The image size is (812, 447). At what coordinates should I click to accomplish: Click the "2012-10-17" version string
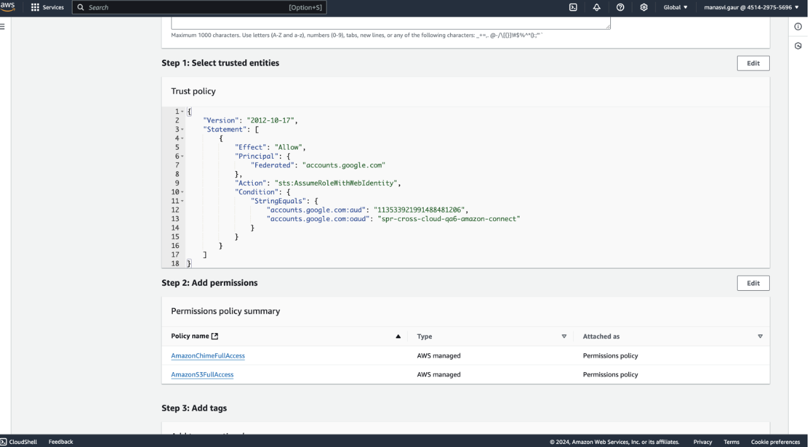coord(272,120)
